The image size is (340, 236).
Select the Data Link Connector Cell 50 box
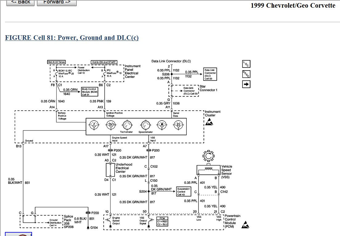tap(210, 74)
